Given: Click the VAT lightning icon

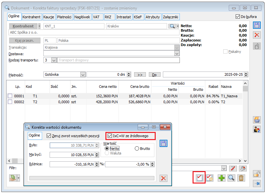Looking at the screenshot, I should (257, 120).
